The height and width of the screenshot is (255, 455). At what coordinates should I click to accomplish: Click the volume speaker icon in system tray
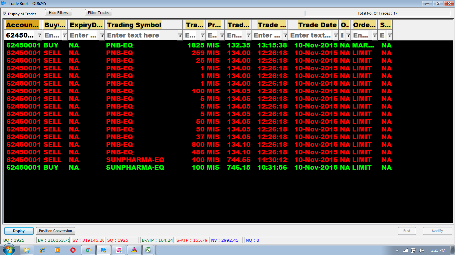(x=421, y=250)
